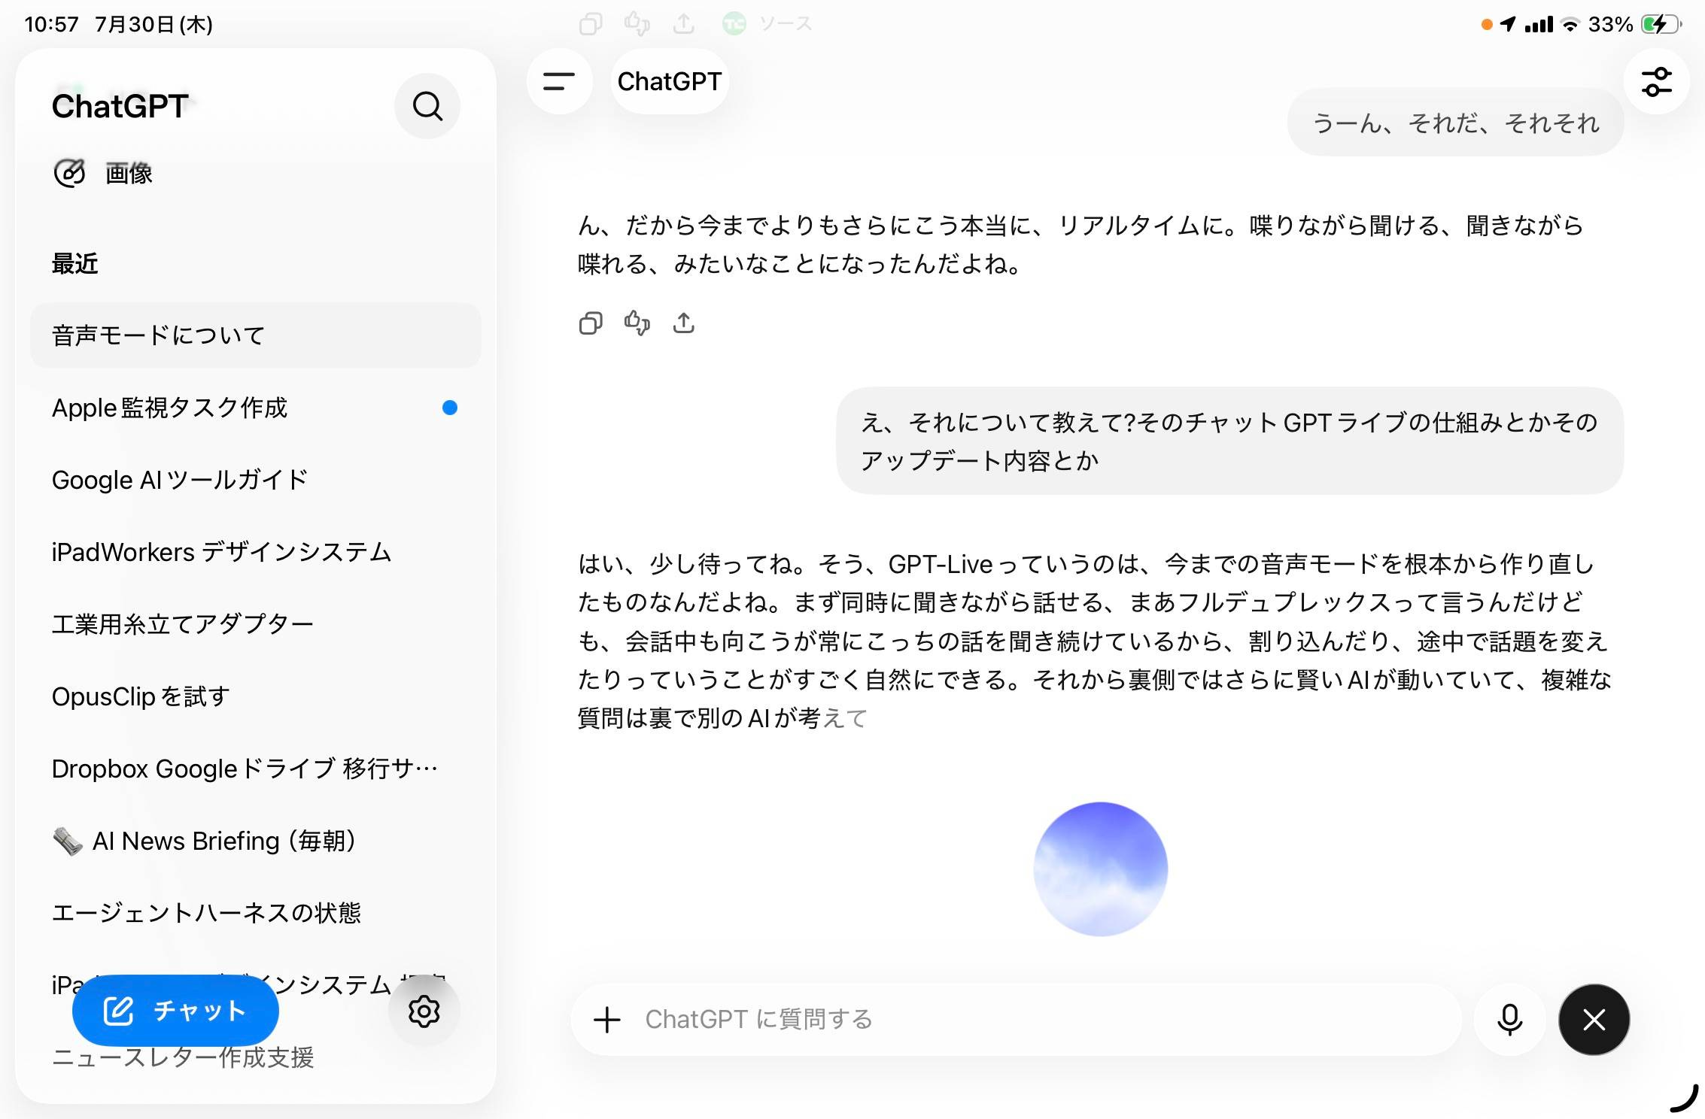1705x1119 pixels.
Task: Focus the ChatGPT に質問する input field
Action: 1016,1020
